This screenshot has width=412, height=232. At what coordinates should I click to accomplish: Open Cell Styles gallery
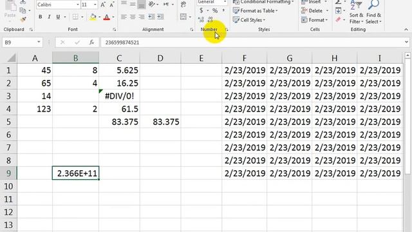pos(249,20)
